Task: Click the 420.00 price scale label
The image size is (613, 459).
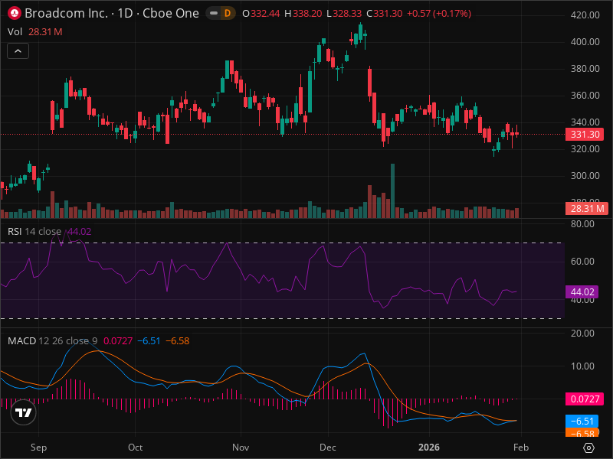Action: (585, 15)
